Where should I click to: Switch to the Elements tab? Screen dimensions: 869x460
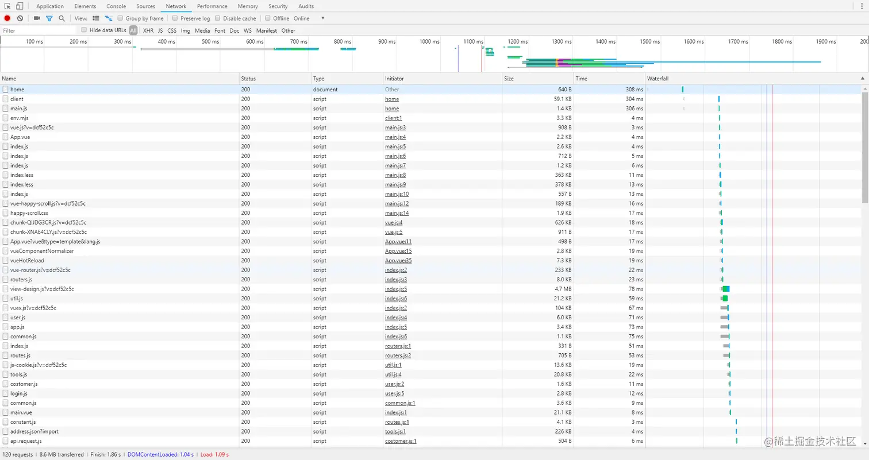click(85, 6)
